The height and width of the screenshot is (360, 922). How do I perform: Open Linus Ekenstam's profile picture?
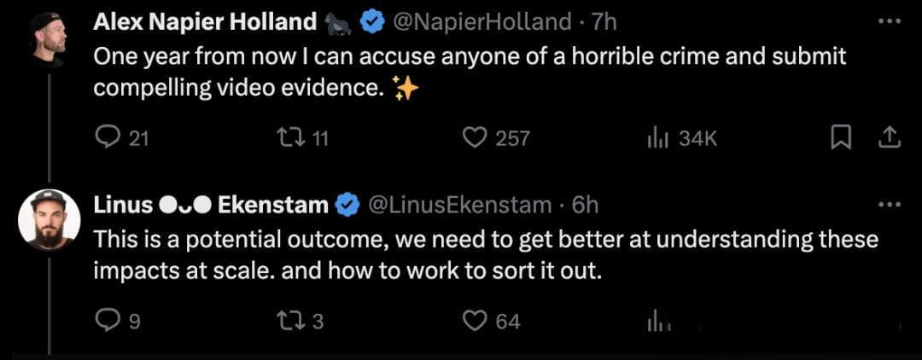[x=49, y=219]
